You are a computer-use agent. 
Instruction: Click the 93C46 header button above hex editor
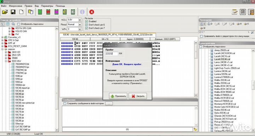[x=75, y=39]
